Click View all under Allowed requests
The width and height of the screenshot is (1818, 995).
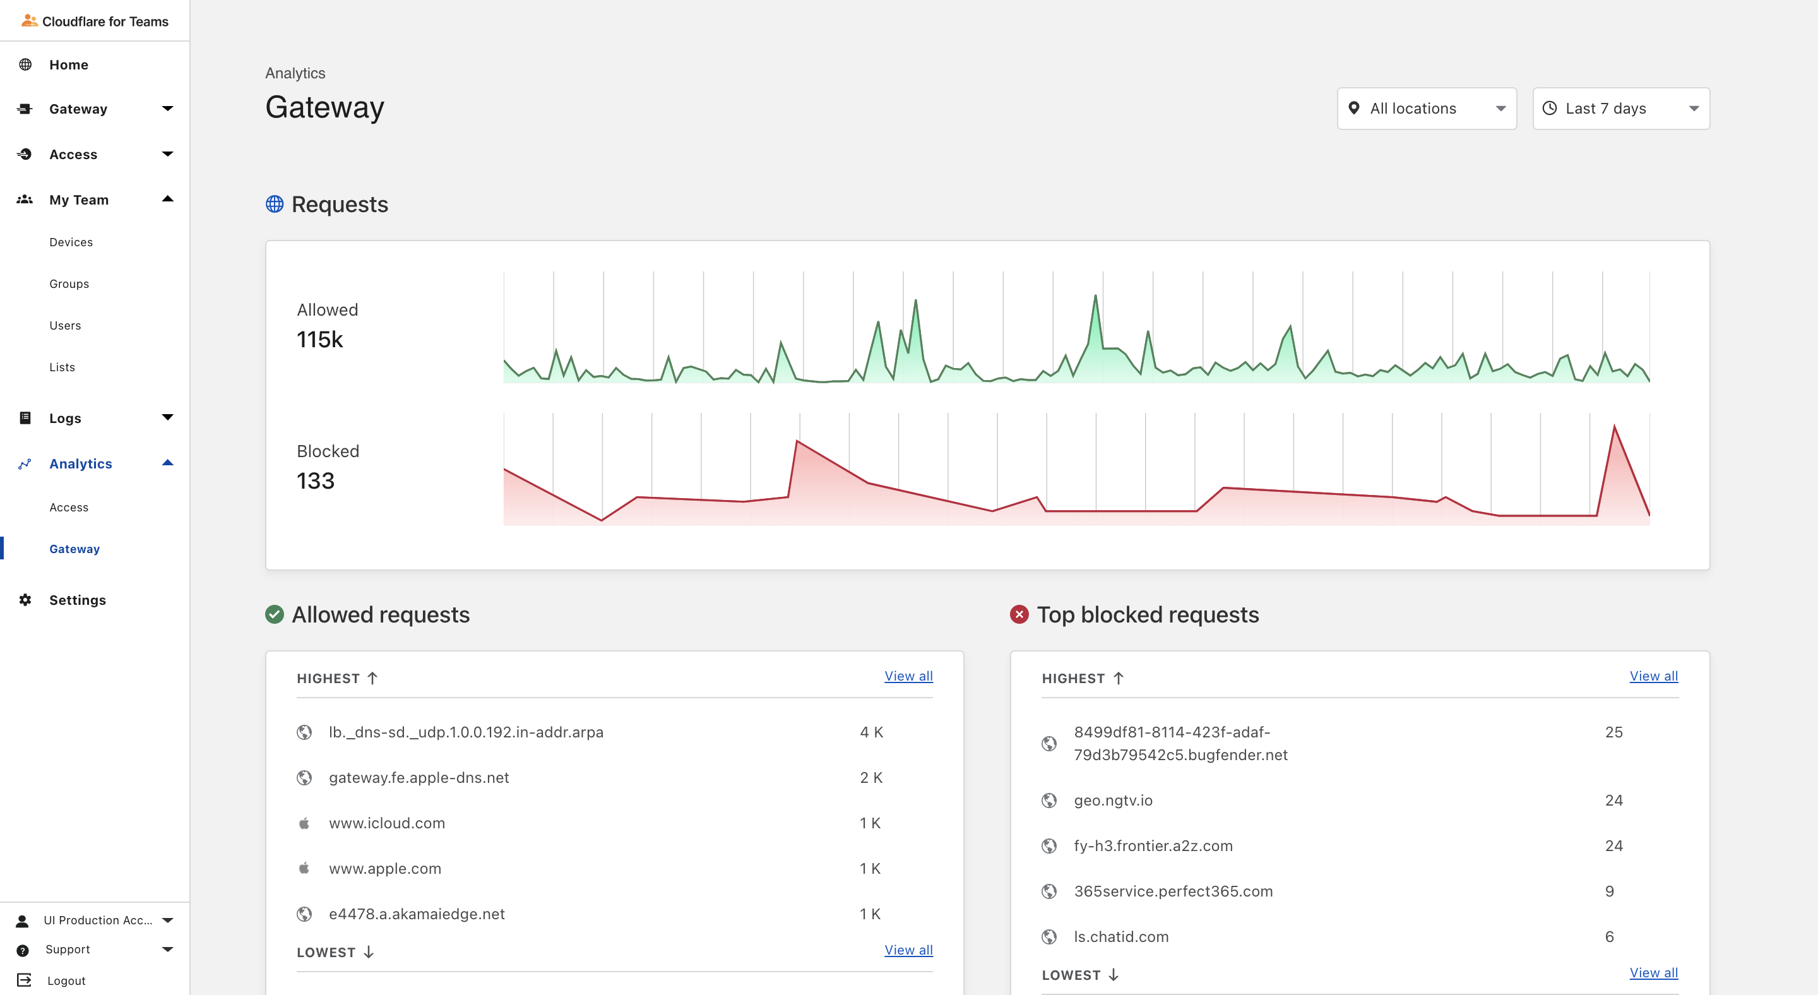click(x=908, y=676)
